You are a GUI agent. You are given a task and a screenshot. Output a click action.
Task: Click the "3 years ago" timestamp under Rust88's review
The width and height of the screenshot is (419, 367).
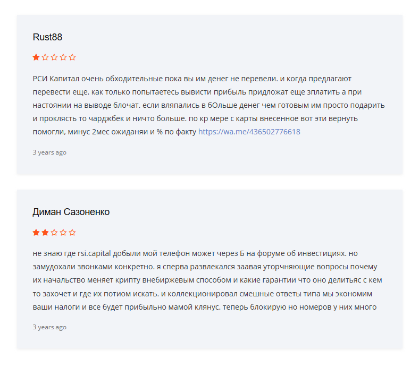(x=49, y=152)
